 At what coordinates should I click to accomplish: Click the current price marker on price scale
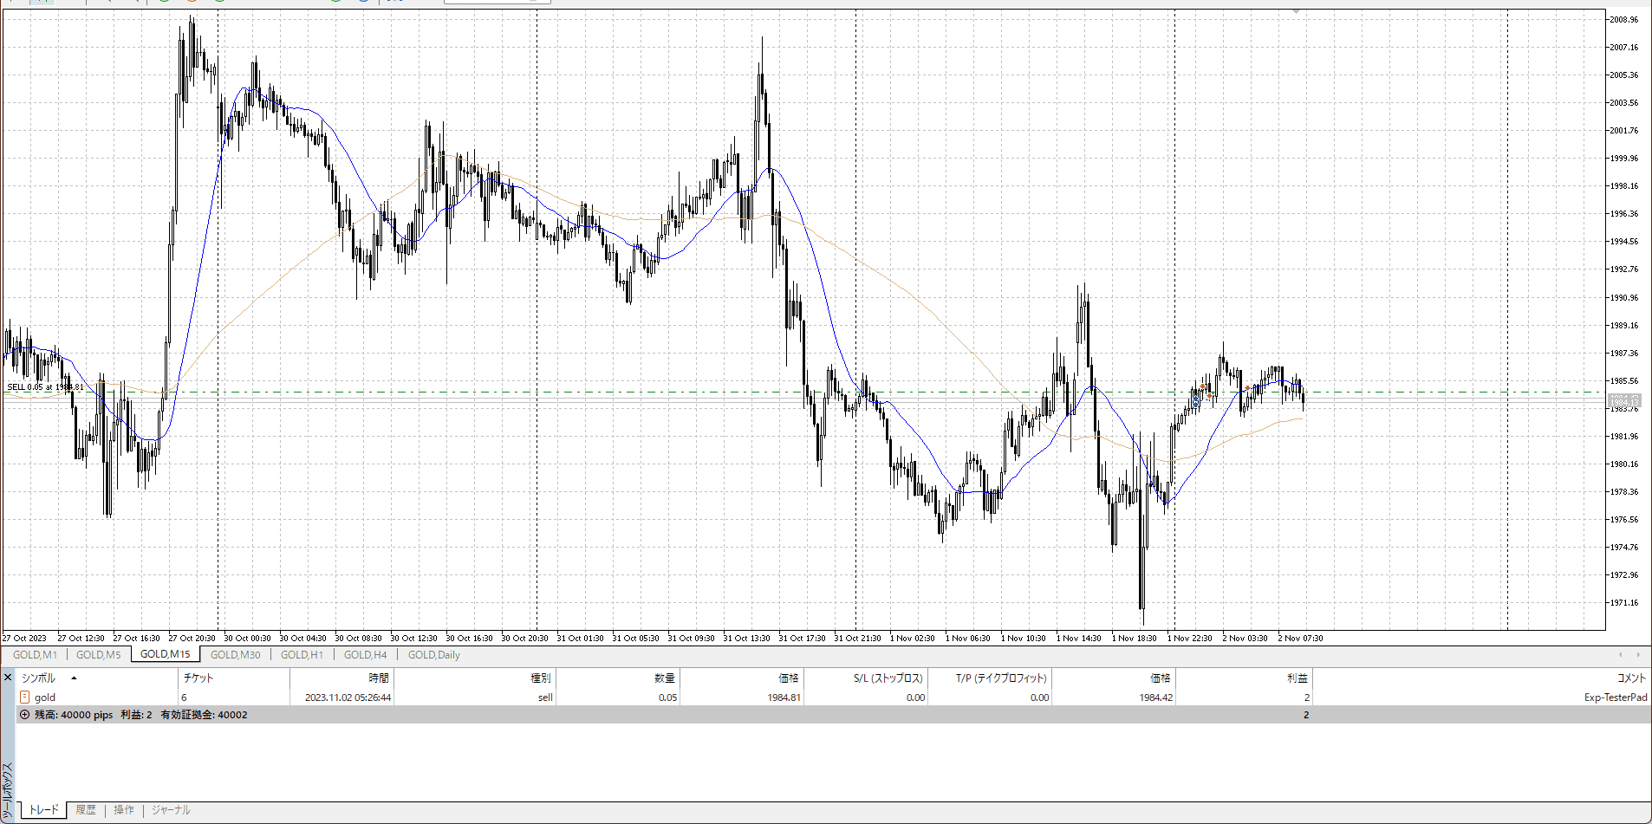1624,400
